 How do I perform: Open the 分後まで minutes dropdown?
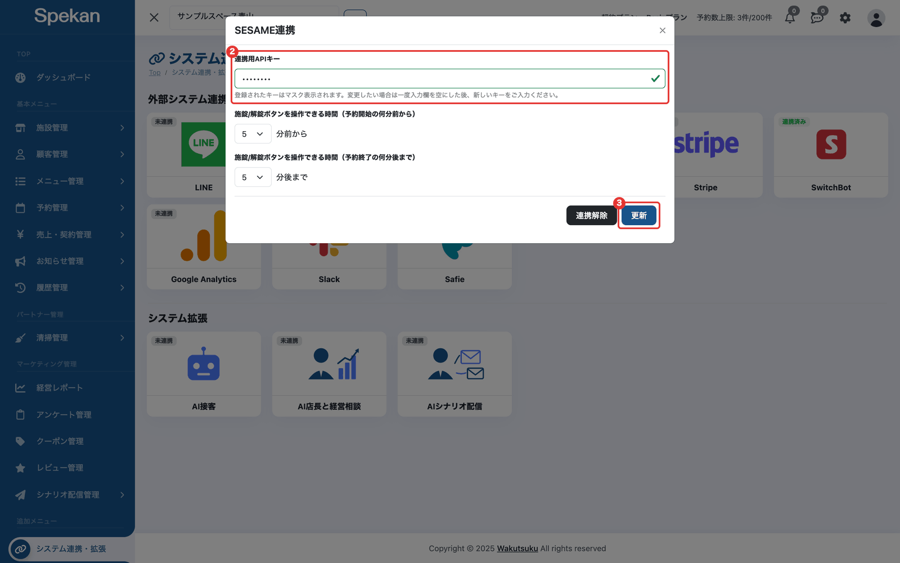[x=253, y=177]
